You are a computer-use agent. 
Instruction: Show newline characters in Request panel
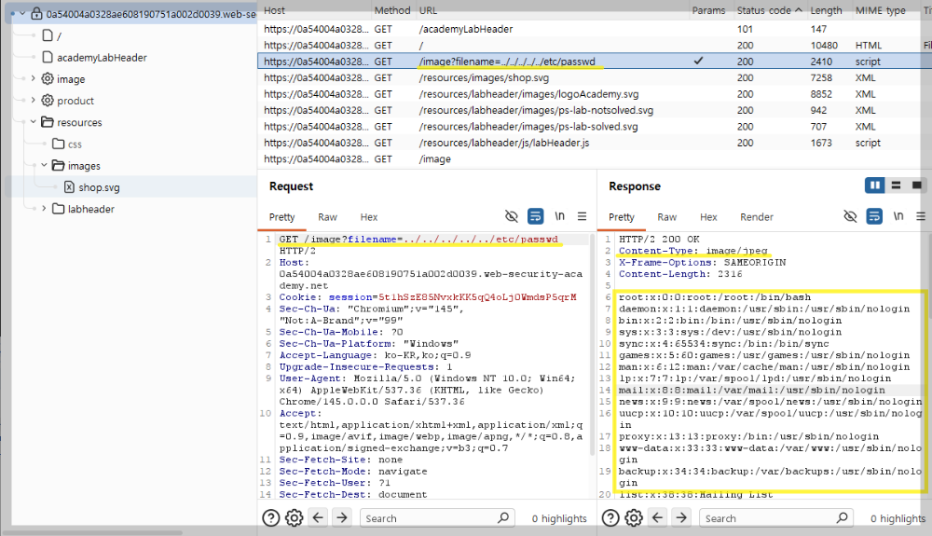559,216
